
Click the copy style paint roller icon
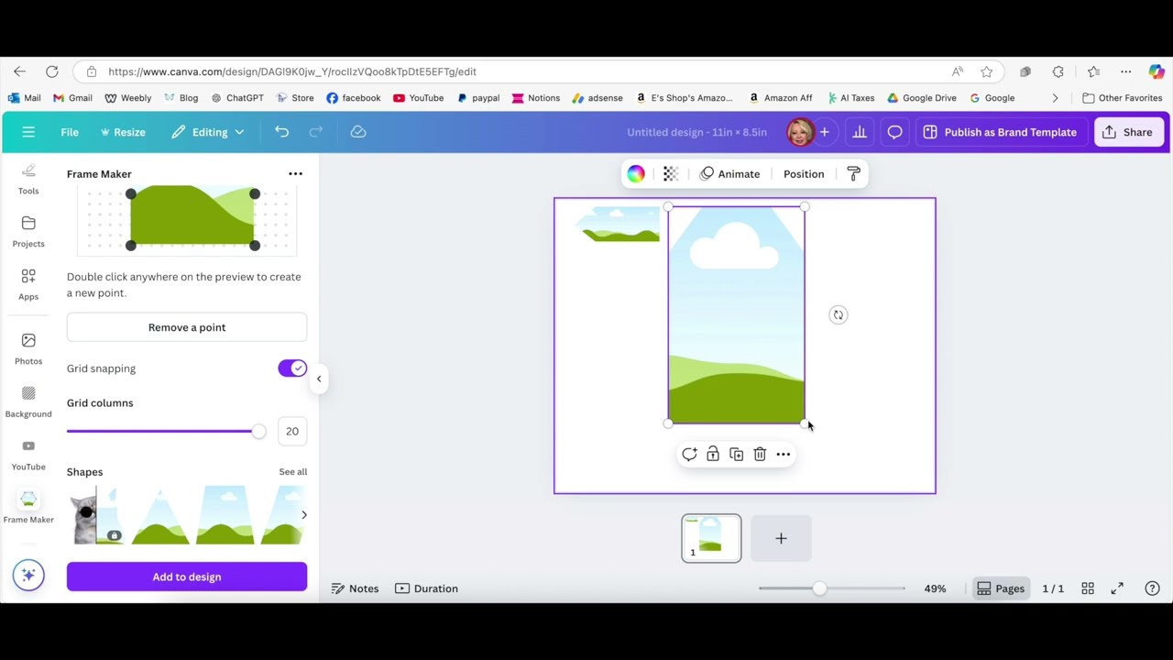(853, 174)
